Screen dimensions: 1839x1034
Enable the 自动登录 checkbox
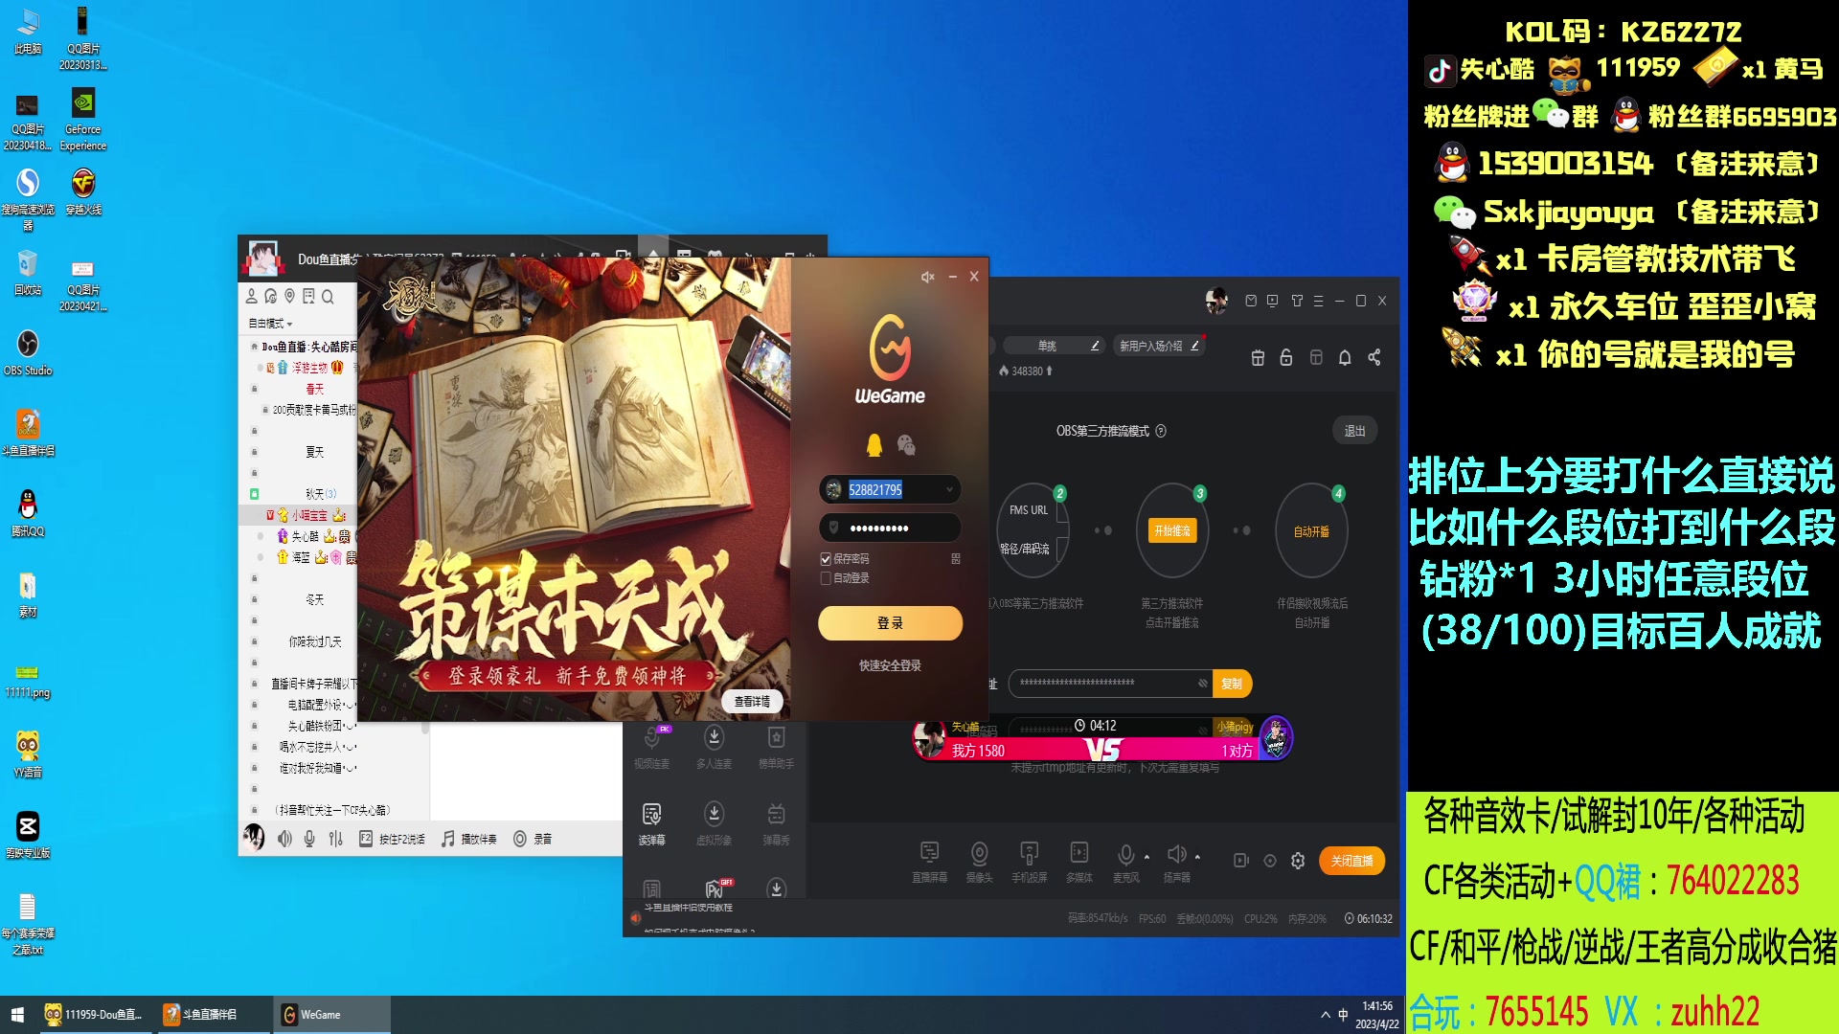click(826, 578)
